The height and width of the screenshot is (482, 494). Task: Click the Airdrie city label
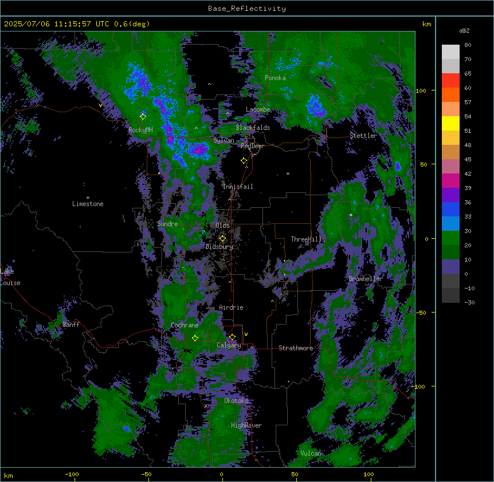[232, 307]
